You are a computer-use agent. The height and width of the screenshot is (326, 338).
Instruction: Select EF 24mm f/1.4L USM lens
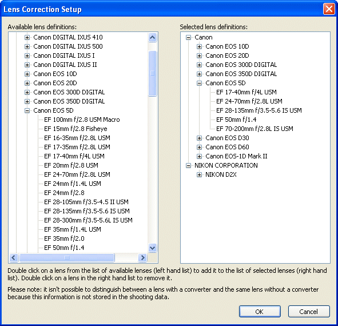pos(73,184)
